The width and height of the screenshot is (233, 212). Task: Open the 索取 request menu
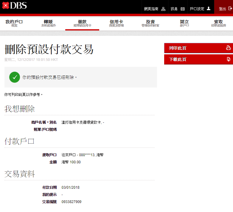point(218,23)
